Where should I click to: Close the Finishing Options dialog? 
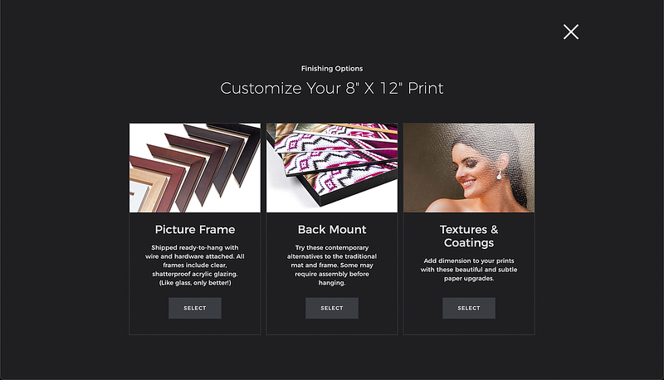tap(570, 32)
